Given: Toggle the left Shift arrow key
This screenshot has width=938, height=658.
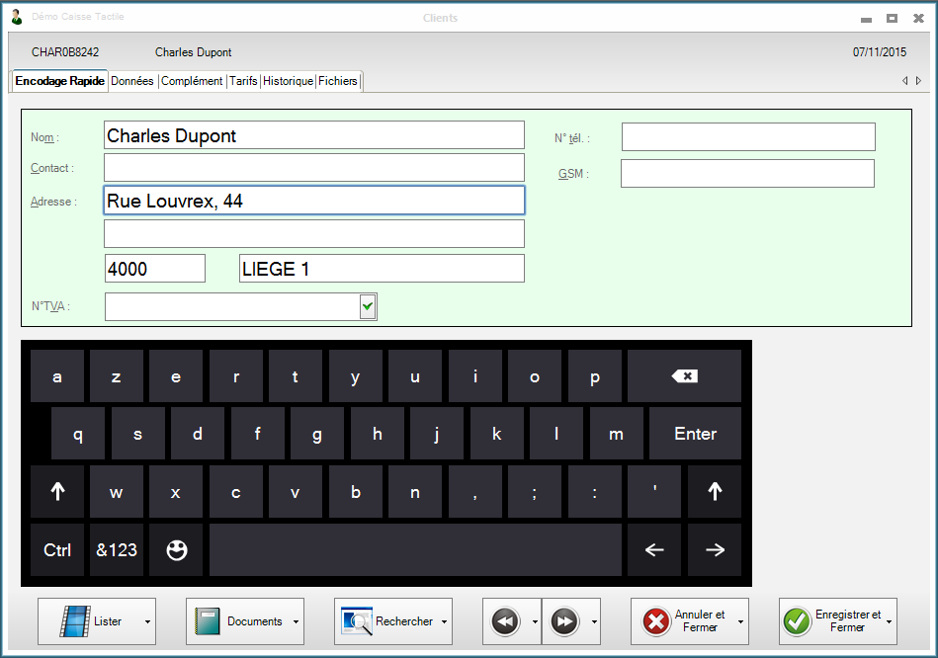Looking at the screenshot, I should (x=57, y=492).
